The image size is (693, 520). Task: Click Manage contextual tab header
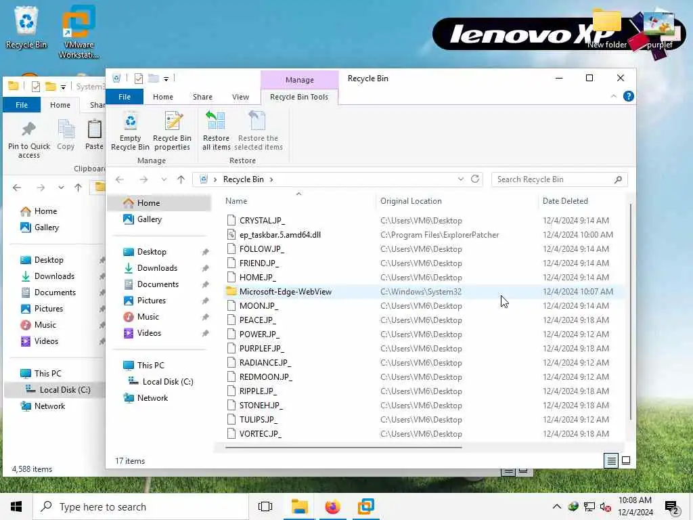[300, 80]
